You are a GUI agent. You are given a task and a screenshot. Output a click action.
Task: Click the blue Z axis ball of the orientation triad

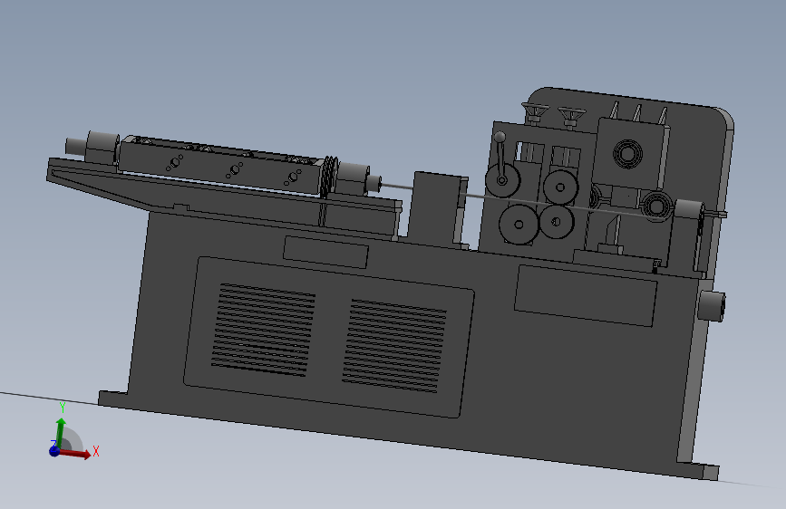(x=54, y=451)
